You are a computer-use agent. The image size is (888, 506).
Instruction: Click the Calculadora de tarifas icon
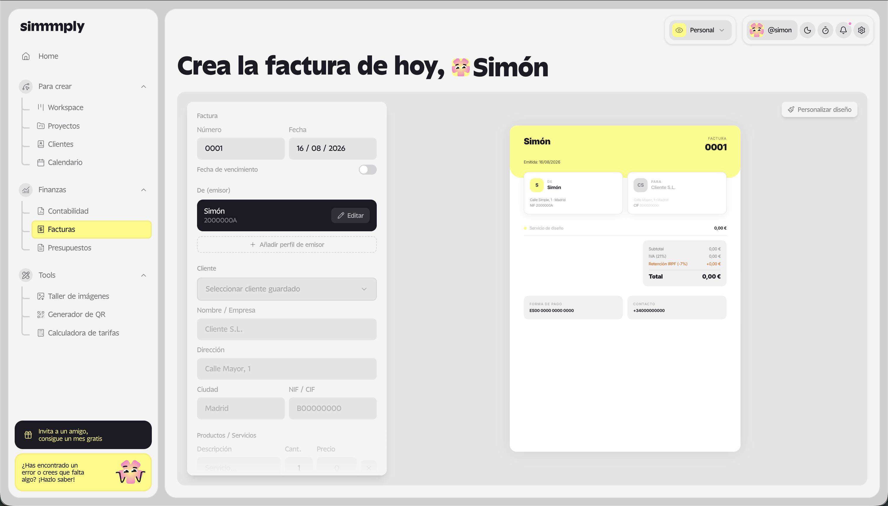[41, 333]
